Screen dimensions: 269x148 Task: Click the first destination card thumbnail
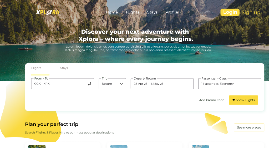37,147
